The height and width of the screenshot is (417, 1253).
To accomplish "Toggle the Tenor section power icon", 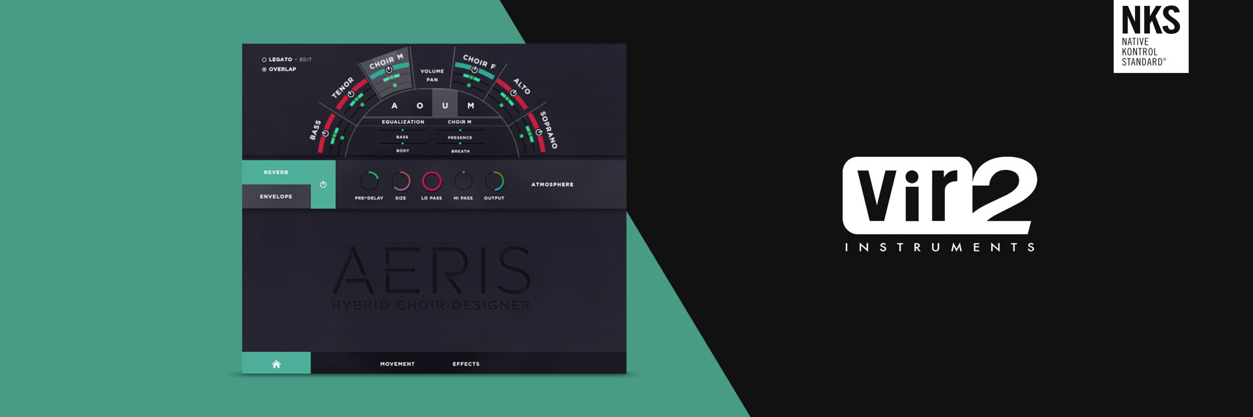I will tap(350, 94).
